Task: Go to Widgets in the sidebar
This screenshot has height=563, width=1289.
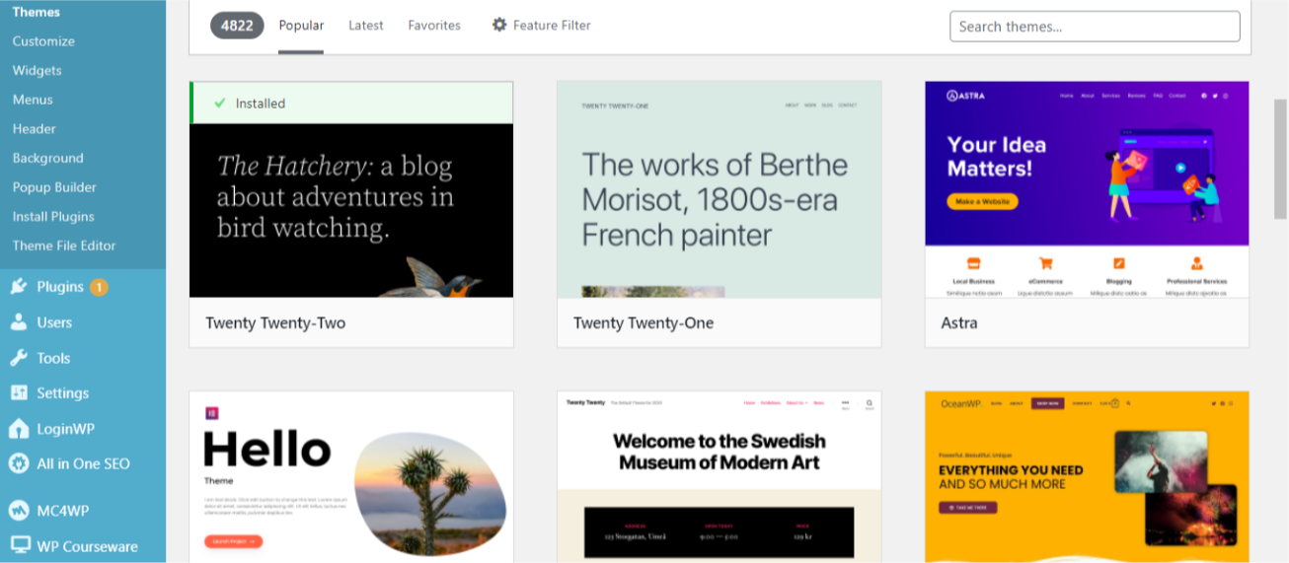Action: (38, 70)
